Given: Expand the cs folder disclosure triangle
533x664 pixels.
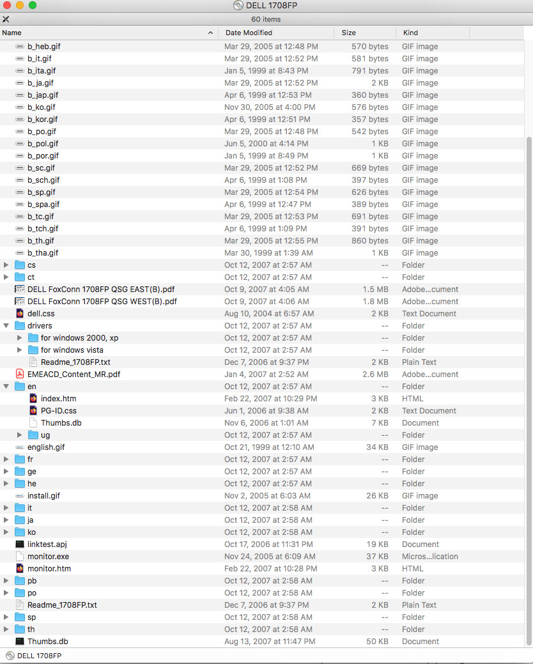Looking at the screenshot, I should click(6, 265).
